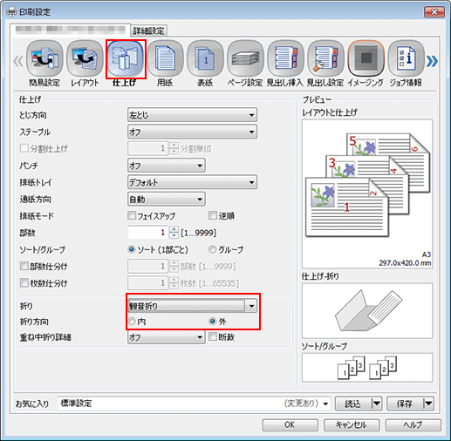The width and height of the screenshot is (451, 441).
Task: Open the 重ね中折り詳細 dropdown
Action: 167,337
